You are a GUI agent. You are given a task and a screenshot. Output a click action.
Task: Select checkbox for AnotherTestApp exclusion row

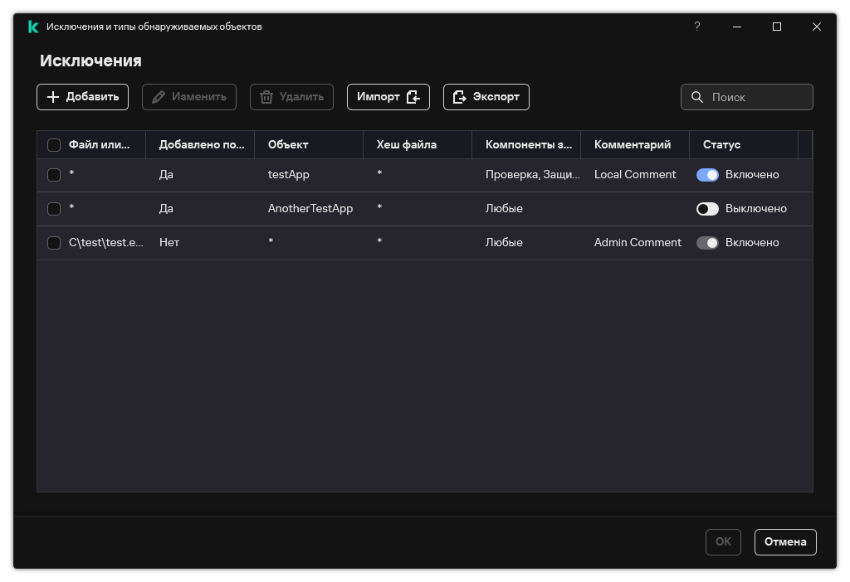(x=54, y=209)
